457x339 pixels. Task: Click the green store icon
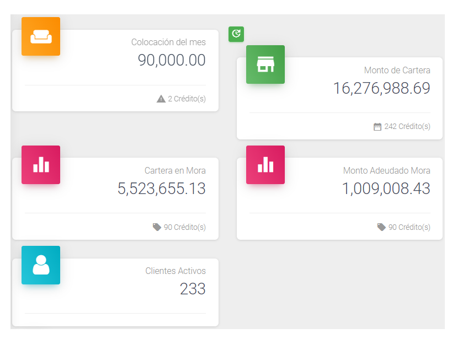(x=265, y=64)
